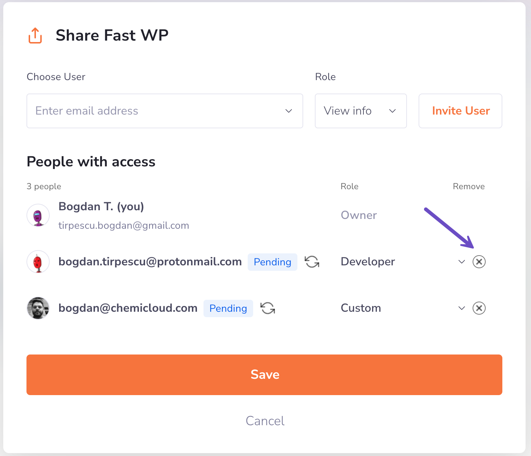
Task: Click the orange Save button
Action: [x=264, y=375]
